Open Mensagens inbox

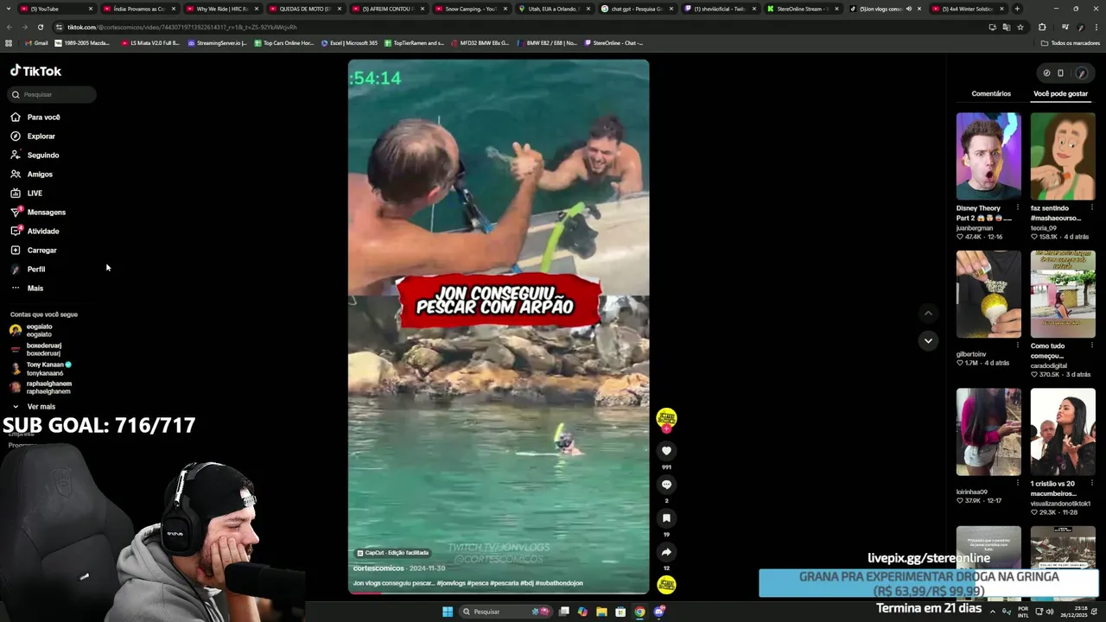coord(38,213)
